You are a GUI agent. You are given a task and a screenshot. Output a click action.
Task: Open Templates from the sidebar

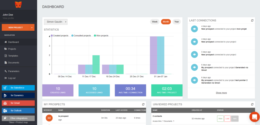tap(13, 56)
